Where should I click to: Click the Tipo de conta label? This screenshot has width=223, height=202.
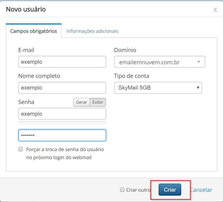point(131,76)
